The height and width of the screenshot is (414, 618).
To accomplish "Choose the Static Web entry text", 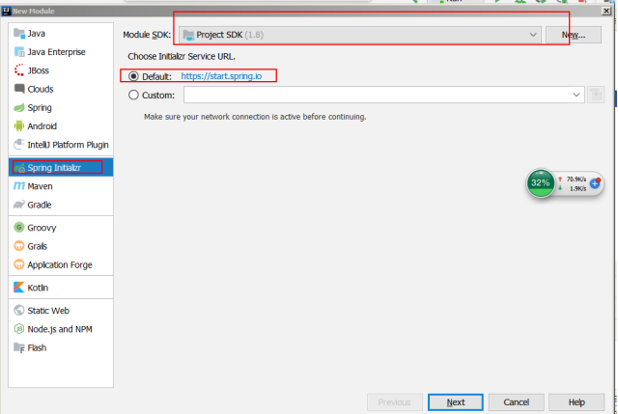I will coord(48,311).
